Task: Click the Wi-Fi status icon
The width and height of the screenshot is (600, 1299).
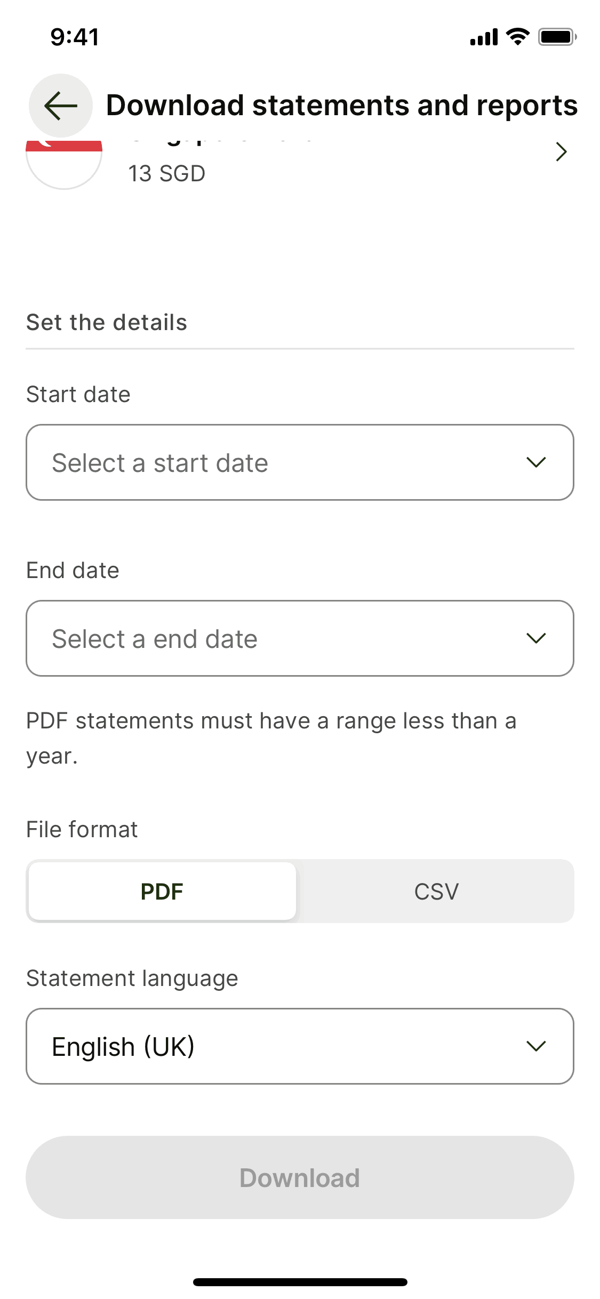Action: 517,37
